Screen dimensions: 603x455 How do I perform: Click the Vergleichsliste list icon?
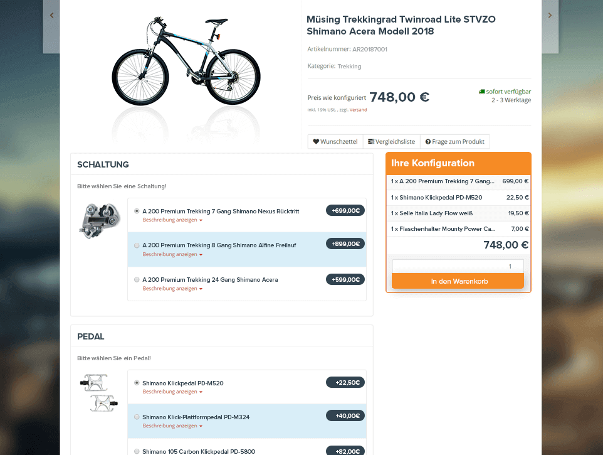tap(371, 142)
